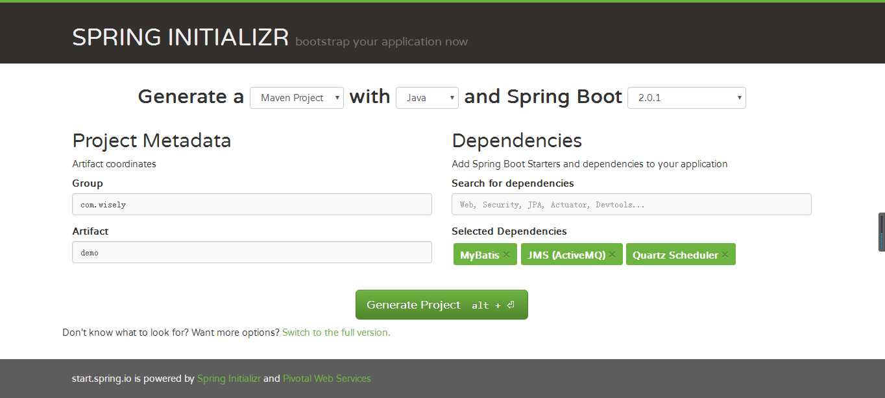The image size is (885, 398).
Task: Open the Spring Initializr footer link
Action: point(229,379)
